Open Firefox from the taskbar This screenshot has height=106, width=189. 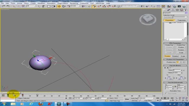click(x=41, y=104)
